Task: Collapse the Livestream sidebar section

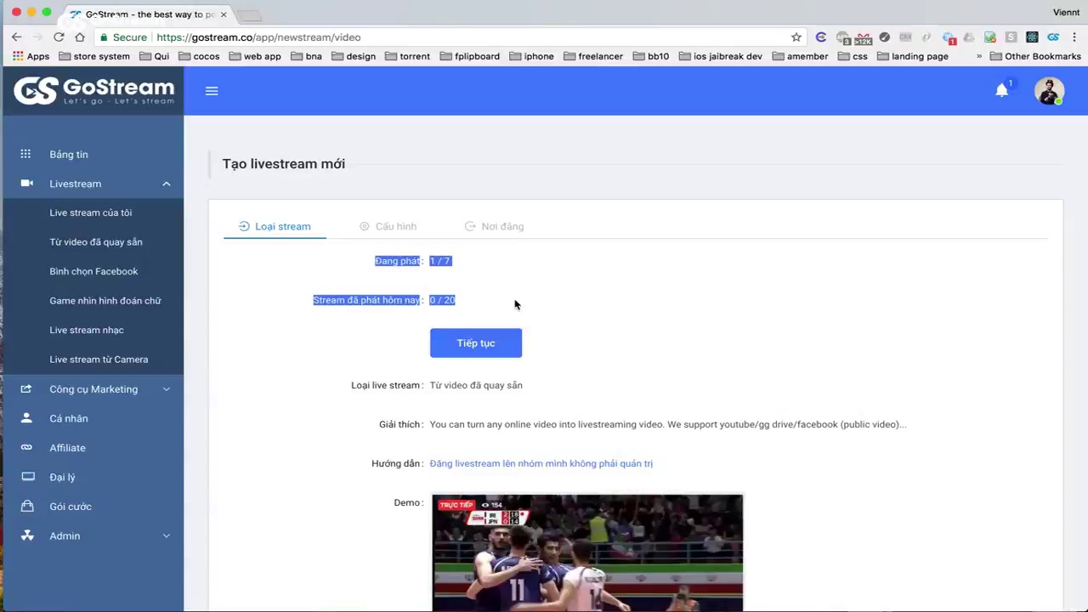Action: click(166, 184)
